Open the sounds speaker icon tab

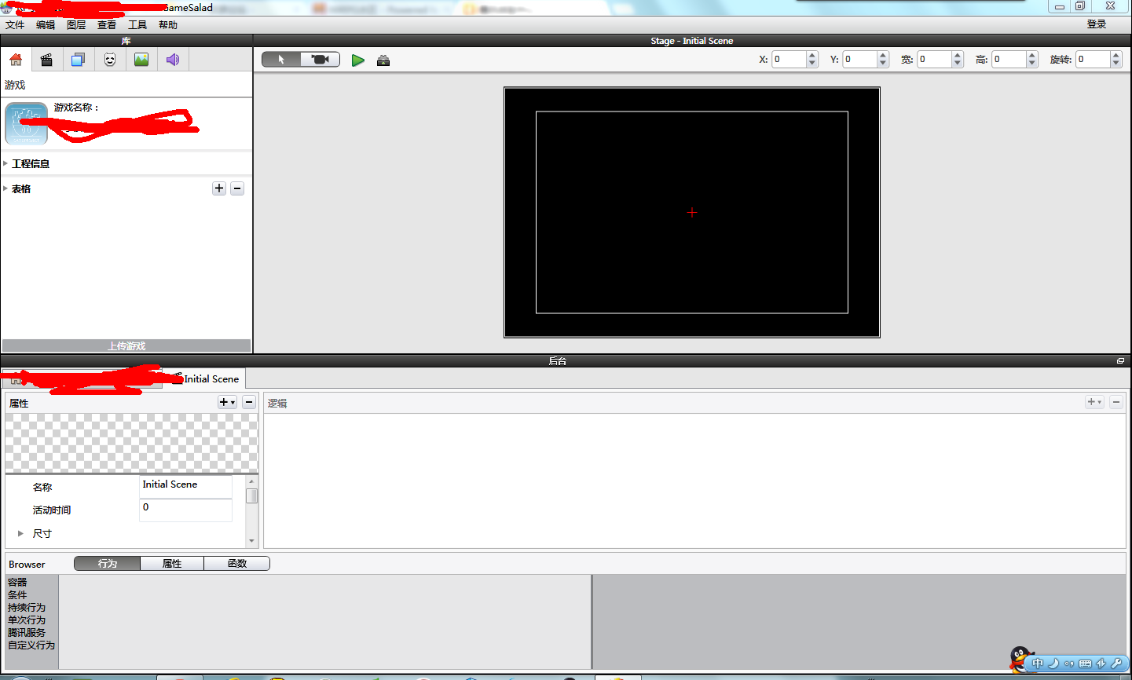click(x=173, y=60)
